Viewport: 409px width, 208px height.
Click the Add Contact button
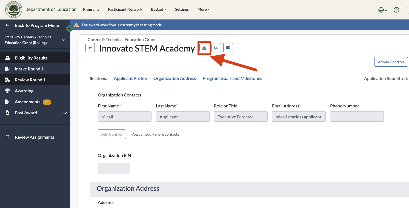(x=112, y=134)
